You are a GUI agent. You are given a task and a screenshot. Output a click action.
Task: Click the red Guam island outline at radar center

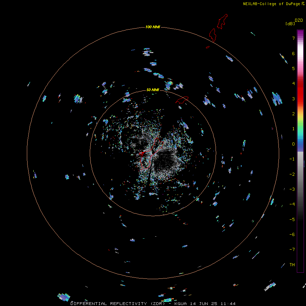[151, 153]
